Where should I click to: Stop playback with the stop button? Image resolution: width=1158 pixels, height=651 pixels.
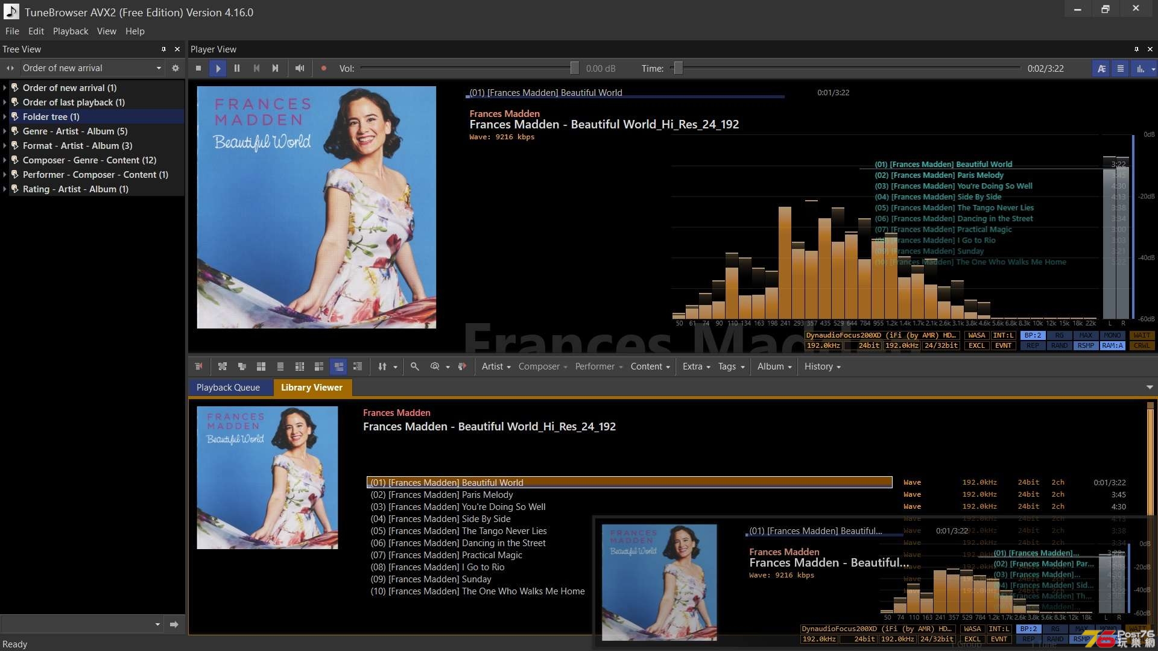point(198,68)
